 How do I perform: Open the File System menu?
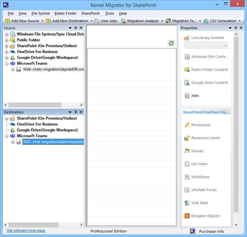pyautogui.click(x=40, y=14)
